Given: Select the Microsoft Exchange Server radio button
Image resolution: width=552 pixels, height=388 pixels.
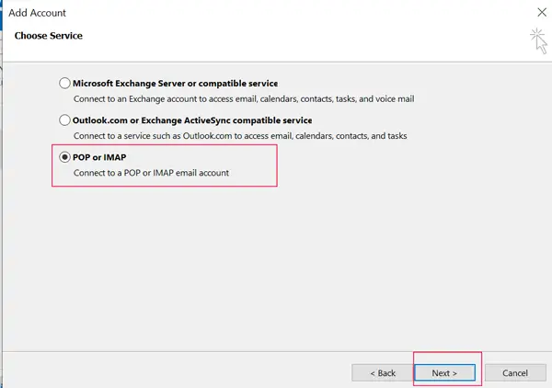Looking at the screenshot, I should pyautogui.click(x=64, y=83).
